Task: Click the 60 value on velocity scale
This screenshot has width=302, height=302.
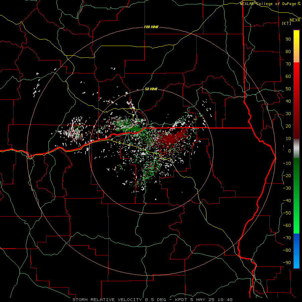Action: (x=288, y=76)
